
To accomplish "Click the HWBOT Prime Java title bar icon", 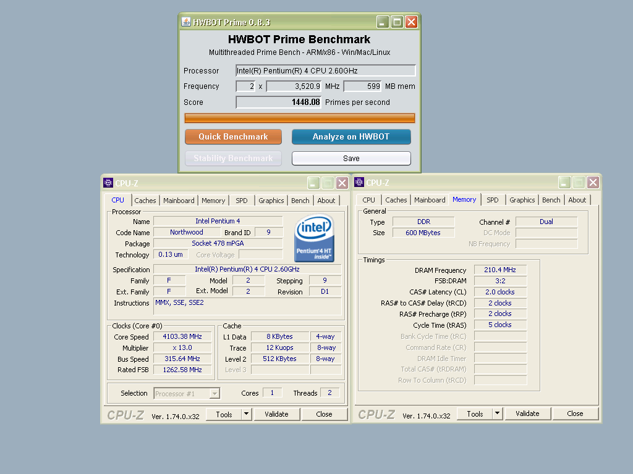I will pos(185,22).
